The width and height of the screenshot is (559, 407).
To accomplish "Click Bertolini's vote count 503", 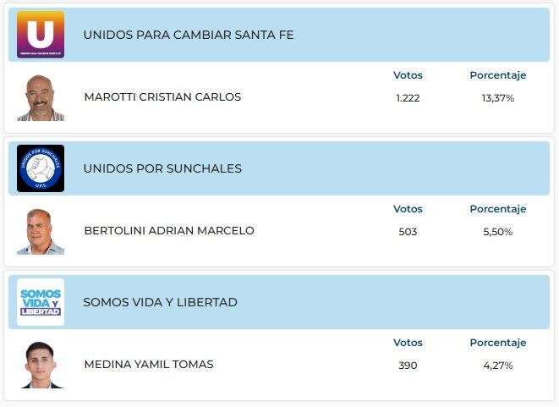I will tap(408, 232).
